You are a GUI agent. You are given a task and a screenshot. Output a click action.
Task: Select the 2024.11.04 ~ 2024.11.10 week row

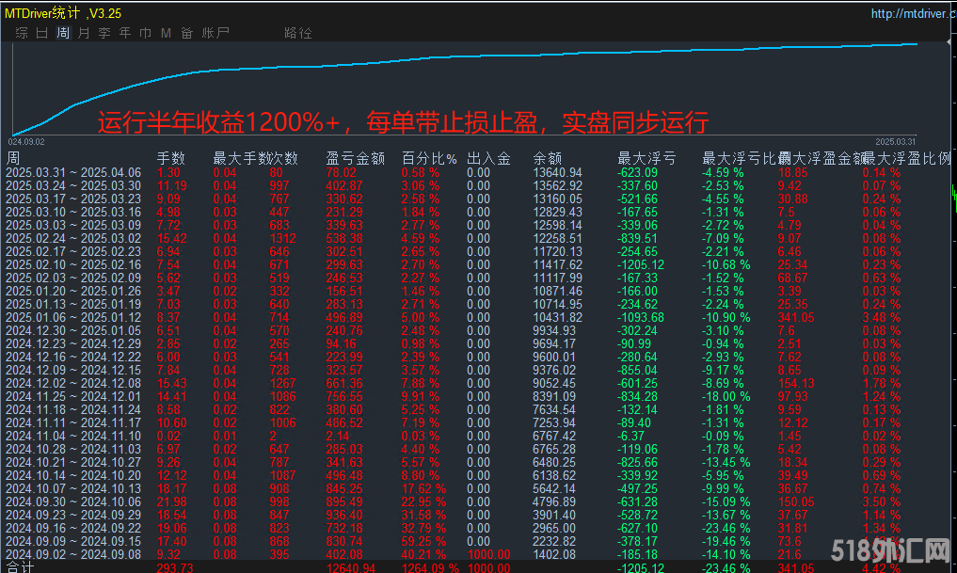(73, 436)
